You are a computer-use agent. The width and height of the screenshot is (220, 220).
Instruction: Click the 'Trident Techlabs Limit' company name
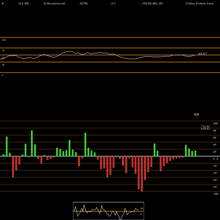tap(199, 4)
